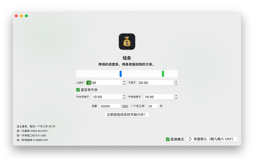Minimize the window using the yellow button
The width and height of the screenshot is (254, 158).
point(21,16)
